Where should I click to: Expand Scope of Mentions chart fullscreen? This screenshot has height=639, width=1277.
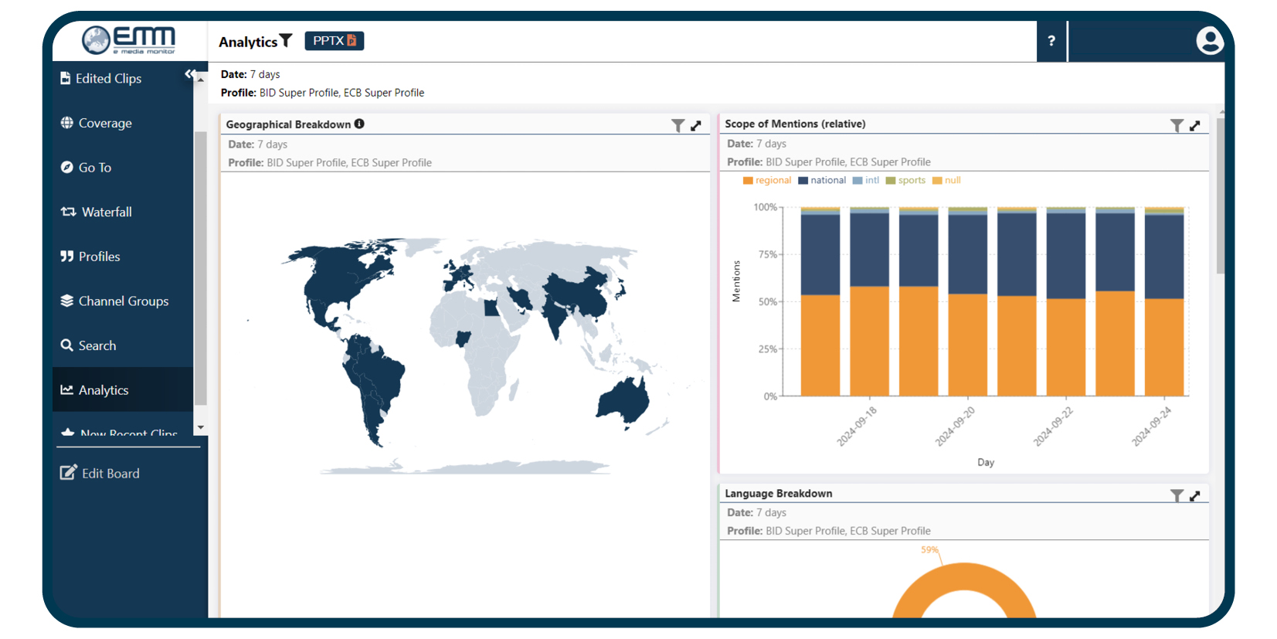[x=1195, y=125]
